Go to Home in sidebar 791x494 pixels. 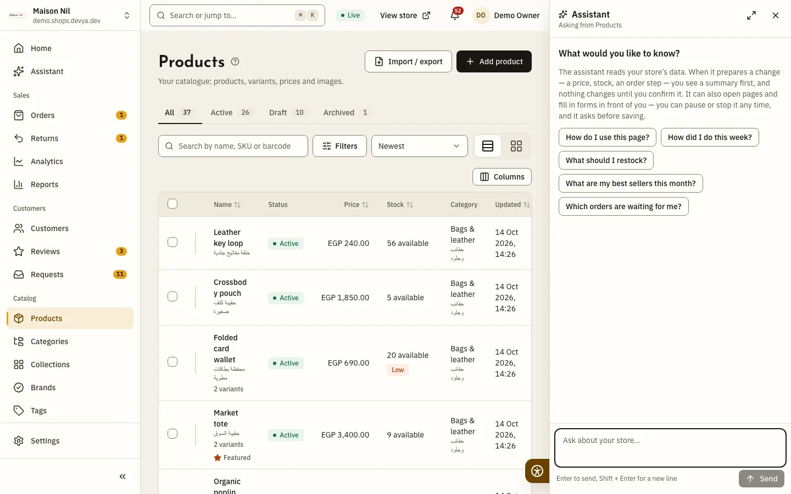(x=70, y=48)
